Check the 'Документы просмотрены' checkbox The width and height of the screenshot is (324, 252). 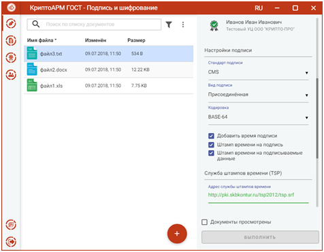pyautogui.click(x=204, y=222)
